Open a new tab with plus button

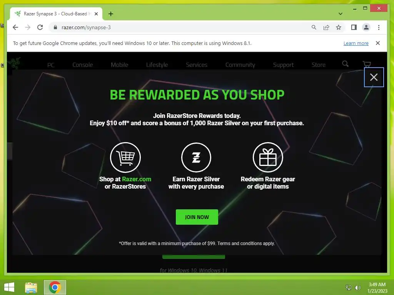pos(110,14)
